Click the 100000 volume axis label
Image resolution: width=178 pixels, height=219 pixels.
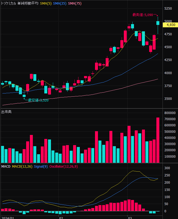point(170,157)
